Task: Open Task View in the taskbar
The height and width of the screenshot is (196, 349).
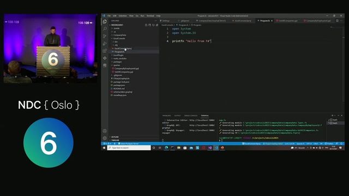Action: [x=160, y=148]
